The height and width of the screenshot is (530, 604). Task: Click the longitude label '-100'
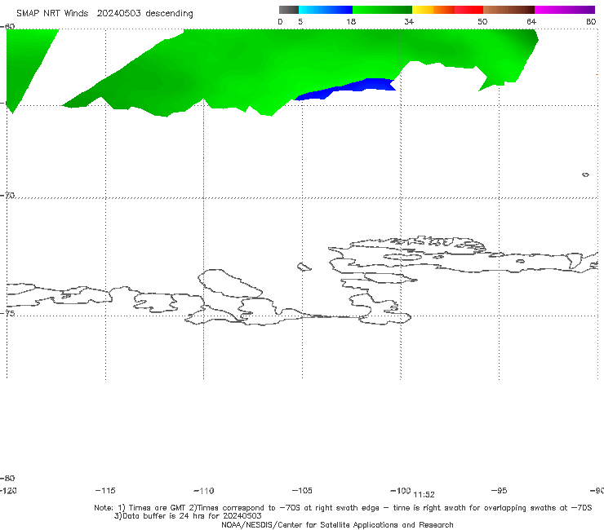click(x=401, y=491)
